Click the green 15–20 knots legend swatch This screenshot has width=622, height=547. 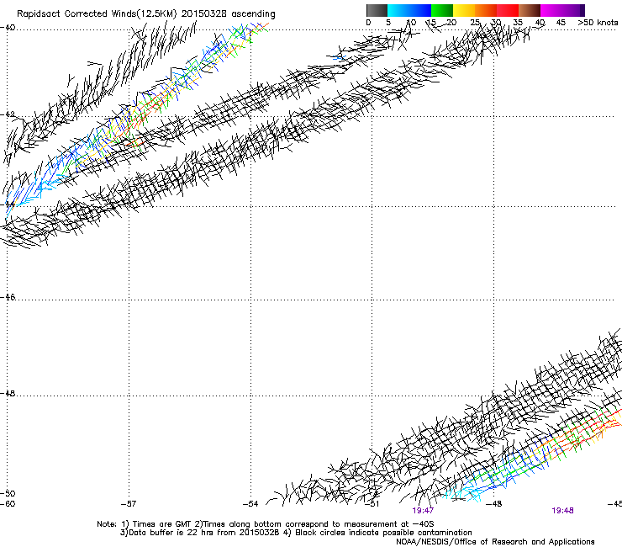[442, 10]
